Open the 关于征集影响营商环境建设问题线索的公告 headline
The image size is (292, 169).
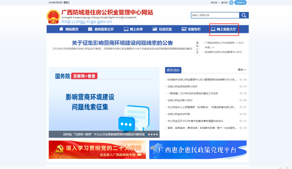[x=122, y=43]
